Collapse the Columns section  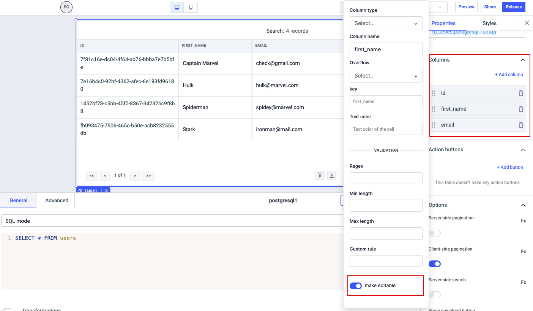click(523, 60)
